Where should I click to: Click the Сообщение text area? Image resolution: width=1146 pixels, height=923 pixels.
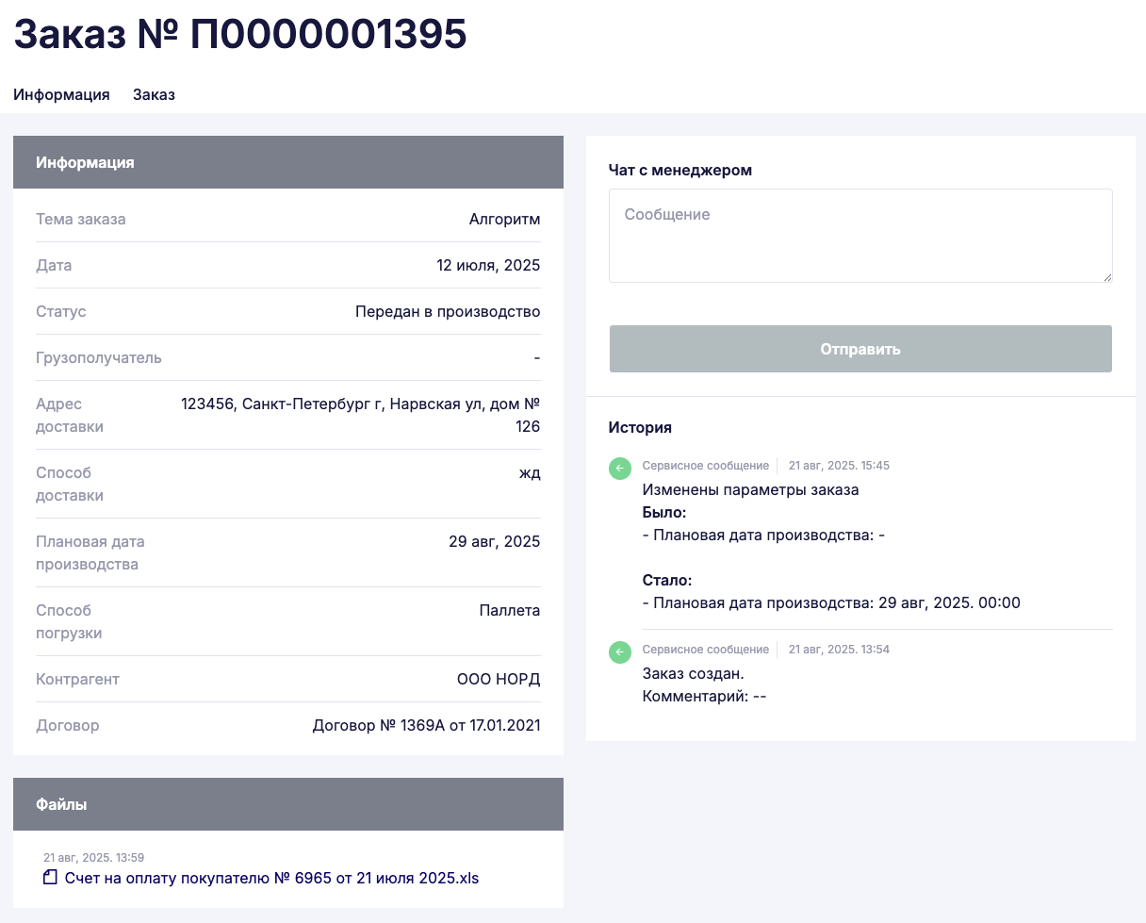pyautogui.click(x=859, y=235)
